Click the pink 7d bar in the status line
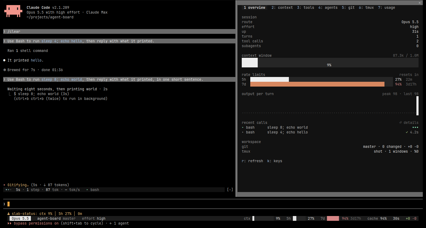This screenshot has width=426, height=228. point(333,218)
